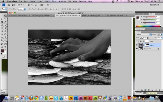Open the Fill slider dropdown arrow
This screenshot has width=163, height=102.
pos(162,38)
